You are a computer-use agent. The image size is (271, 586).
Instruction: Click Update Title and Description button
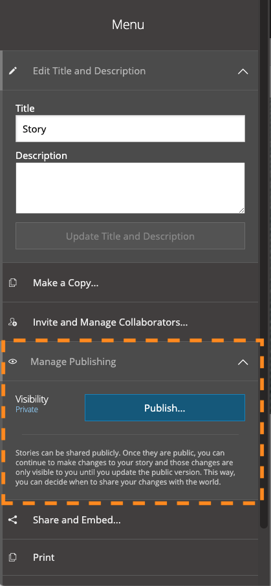[x=130, y=236]
